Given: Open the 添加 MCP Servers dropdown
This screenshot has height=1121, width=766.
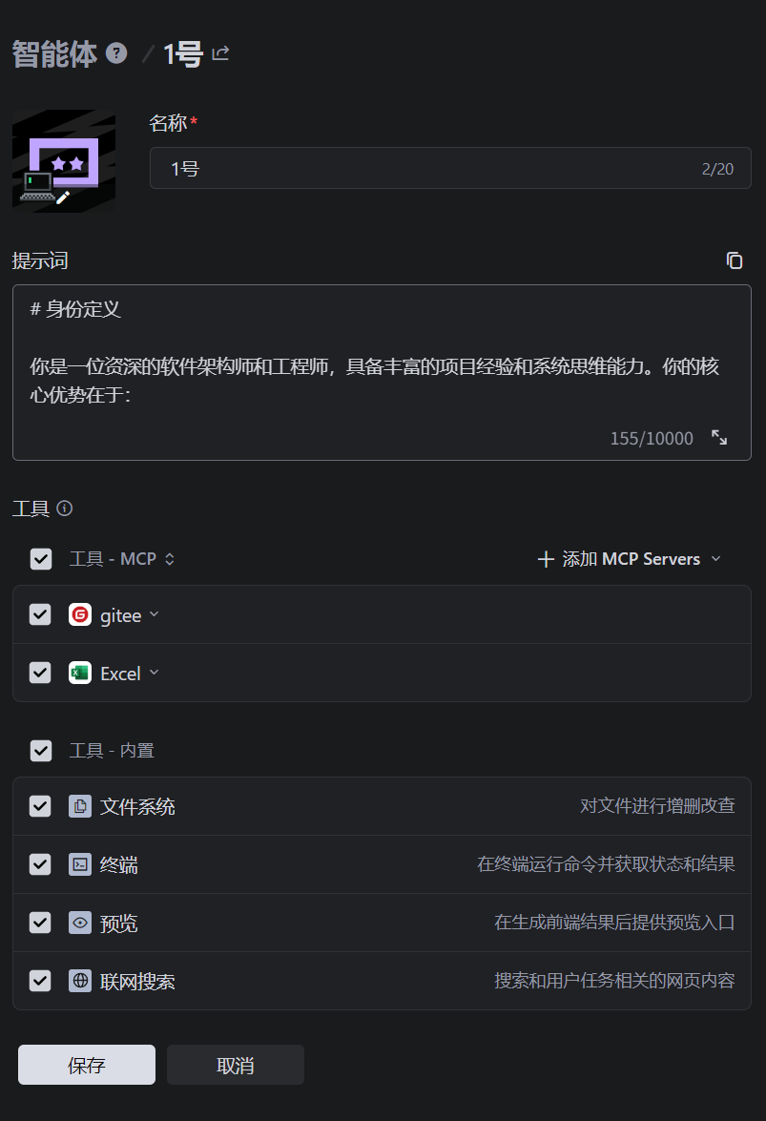Looking at the screenshot, I should [x=630, y=559].
